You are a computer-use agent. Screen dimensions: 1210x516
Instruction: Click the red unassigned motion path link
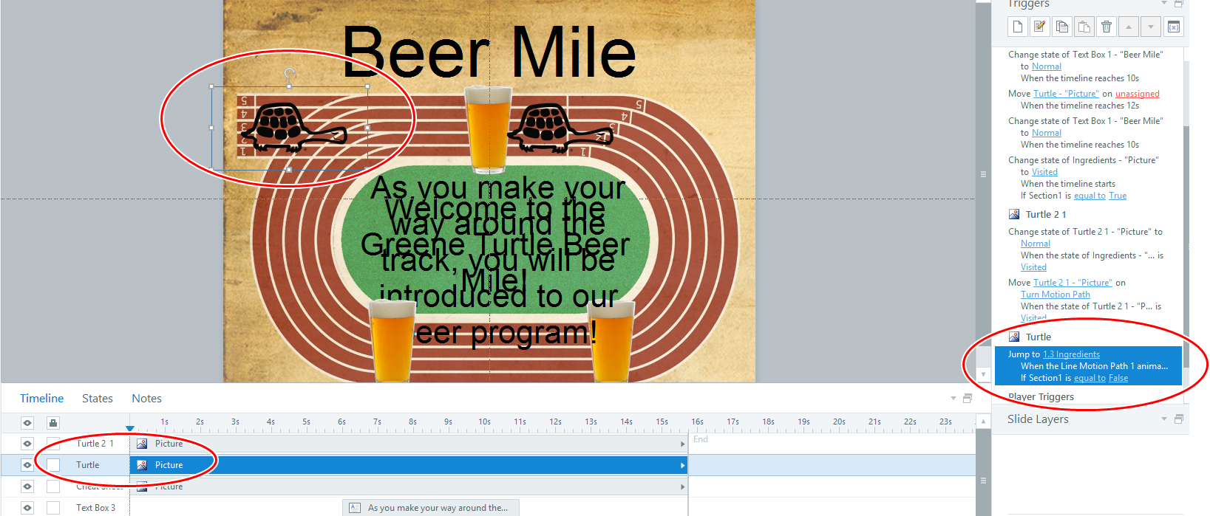[x=1137, y=94]
